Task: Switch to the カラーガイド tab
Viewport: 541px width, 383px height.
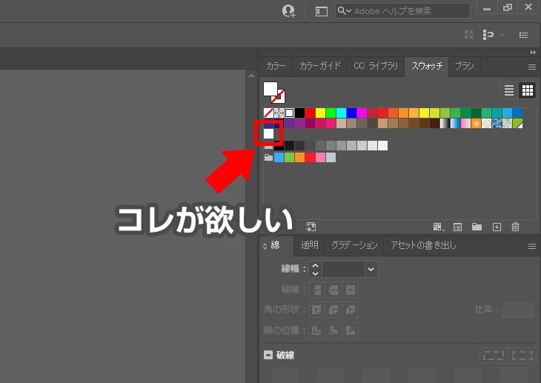Action: click(320, 66)
